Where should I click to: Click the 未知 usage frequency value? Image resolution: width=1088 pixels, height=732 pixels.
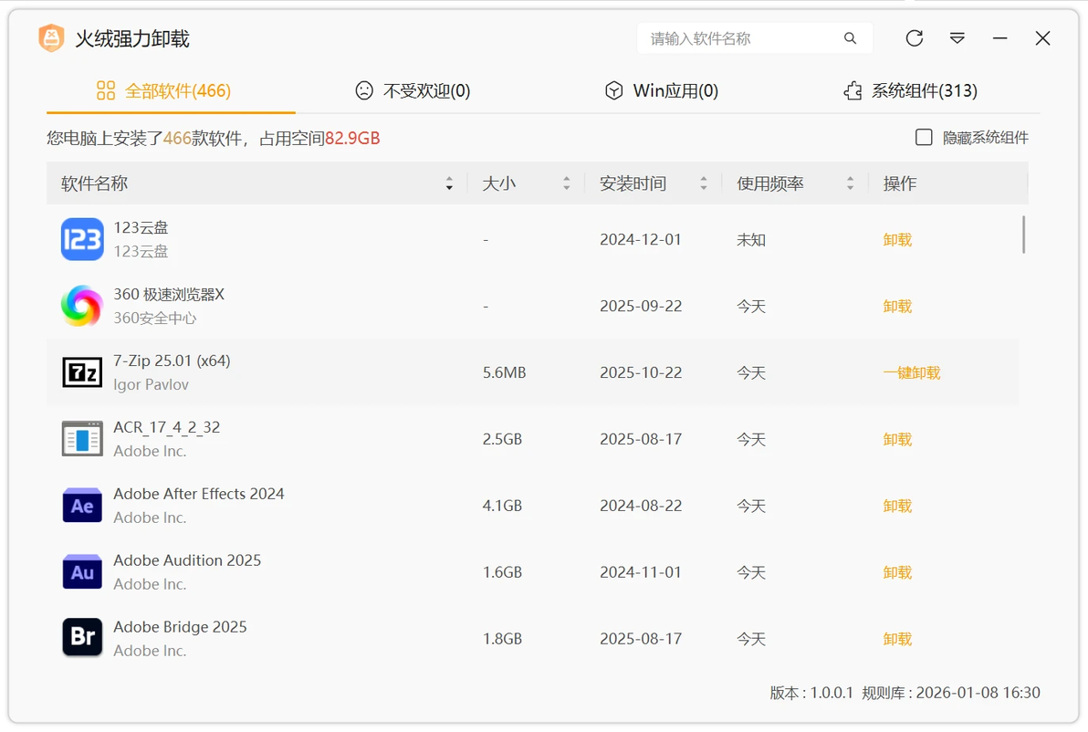pyautogui.click(x=751, y=239)
